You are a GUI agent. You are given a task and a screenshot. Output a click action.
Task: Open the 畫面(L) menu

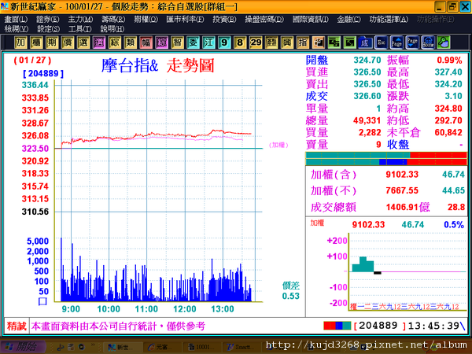[x=16, y=20]
